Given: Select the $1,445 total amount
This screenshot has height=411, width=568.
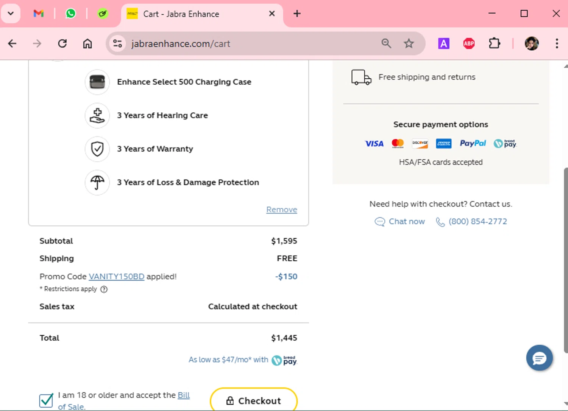Looking at the screenshot, I should [x=284, y=338].
